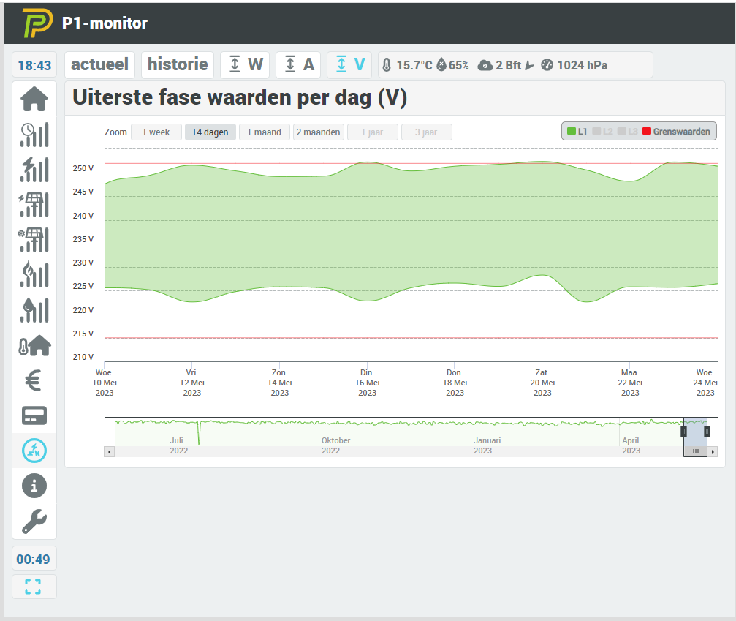736x621 pixels.
Task: Zoom chart to 2 maanden
Action: coord(318,132)
